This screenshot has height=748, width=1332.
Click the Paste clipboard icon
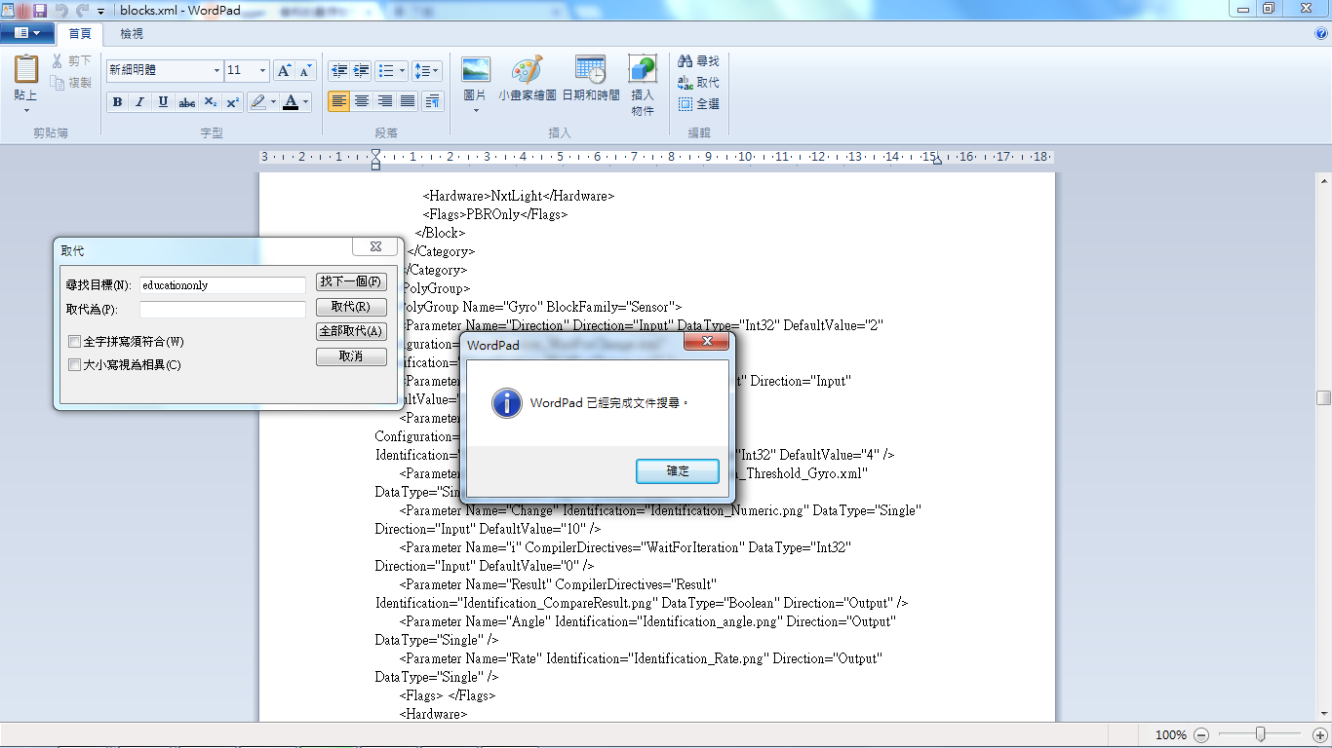[x=26, y=70]
